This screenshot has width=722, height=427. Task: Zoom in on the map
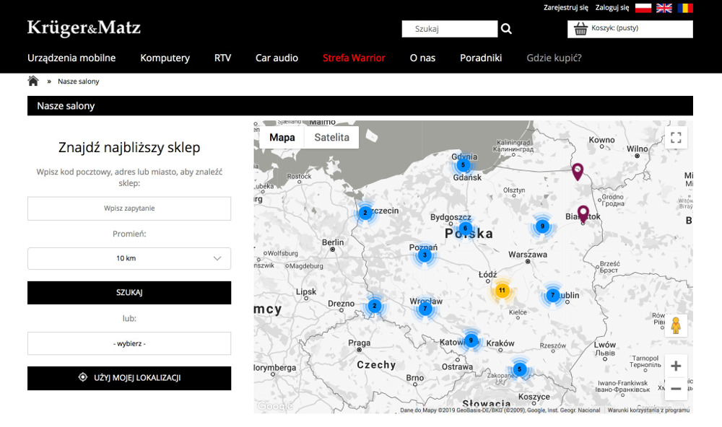pos(676,366)
